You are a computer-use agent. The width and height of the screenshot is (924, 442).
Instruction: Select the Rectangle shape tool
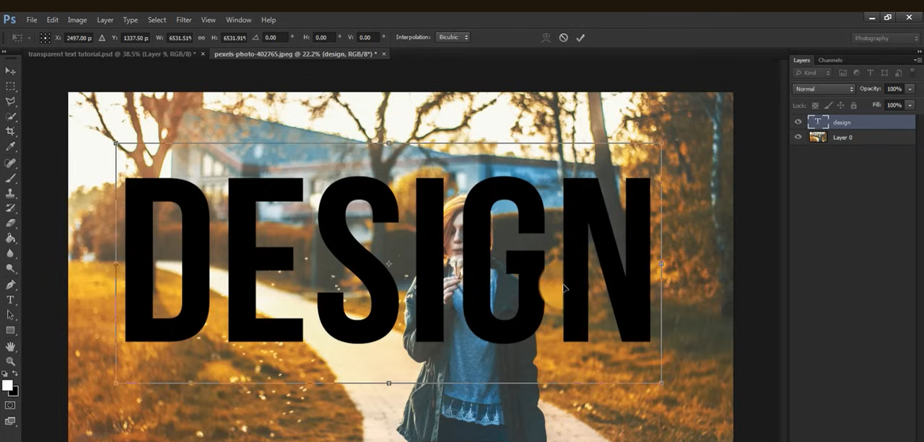10,330
